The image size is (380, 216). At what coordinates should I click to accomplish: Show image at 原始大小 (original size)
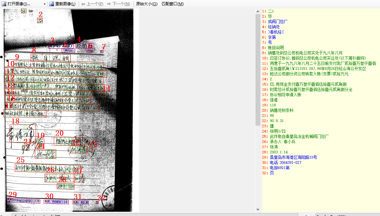(x=147, y=4)
